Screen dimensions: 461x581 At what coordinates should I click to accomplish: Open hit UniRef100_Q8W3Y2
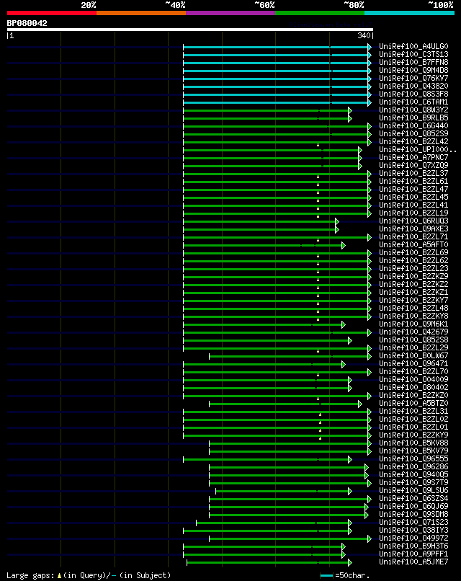tap(413, 110)
